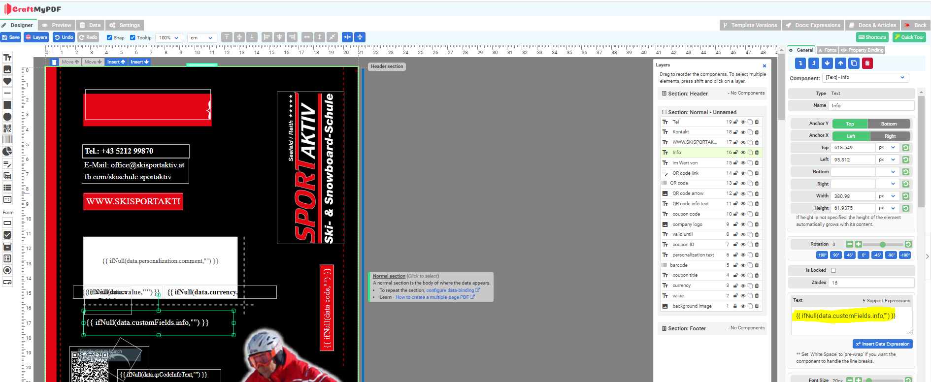The image size is (931, 382).
Task: Add a pie chart component
Action: (7, 152)
